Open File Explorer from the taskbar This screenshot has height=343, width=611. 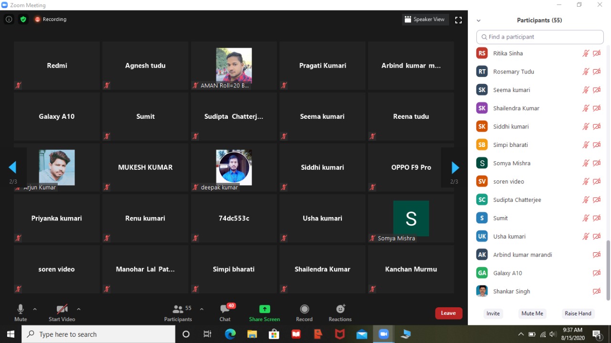pyautogui.click(x=252, y=334)
